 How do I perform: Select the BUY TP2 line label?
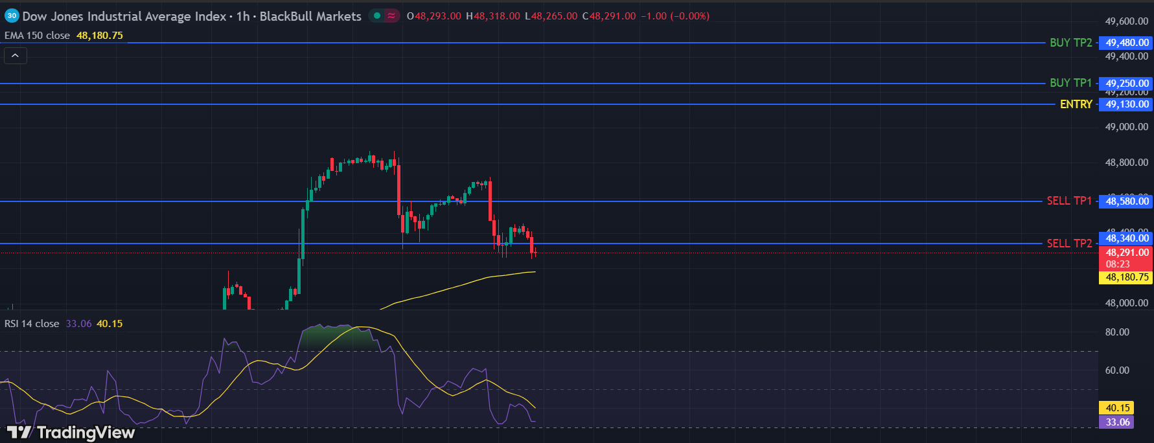[x=1070, y=43]
